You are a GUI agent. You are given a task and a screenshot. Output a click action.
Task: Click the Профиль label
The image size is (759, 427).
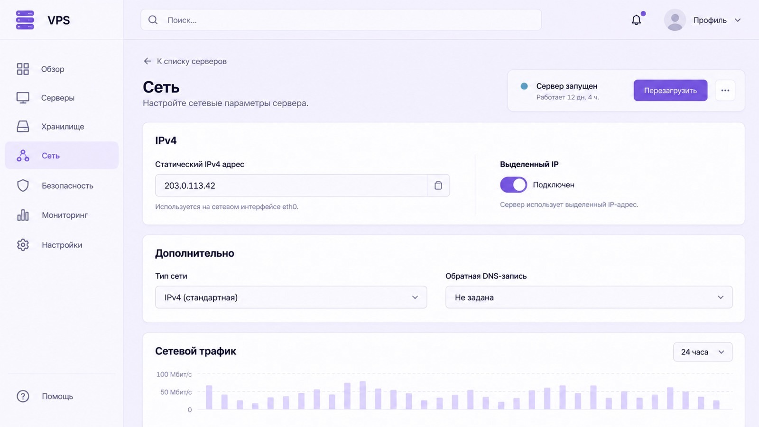pos(710,20)
